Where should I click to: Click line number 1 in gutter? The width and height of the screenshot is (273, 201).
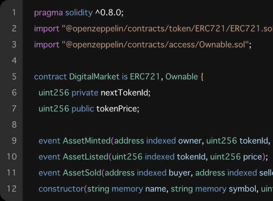14,12
